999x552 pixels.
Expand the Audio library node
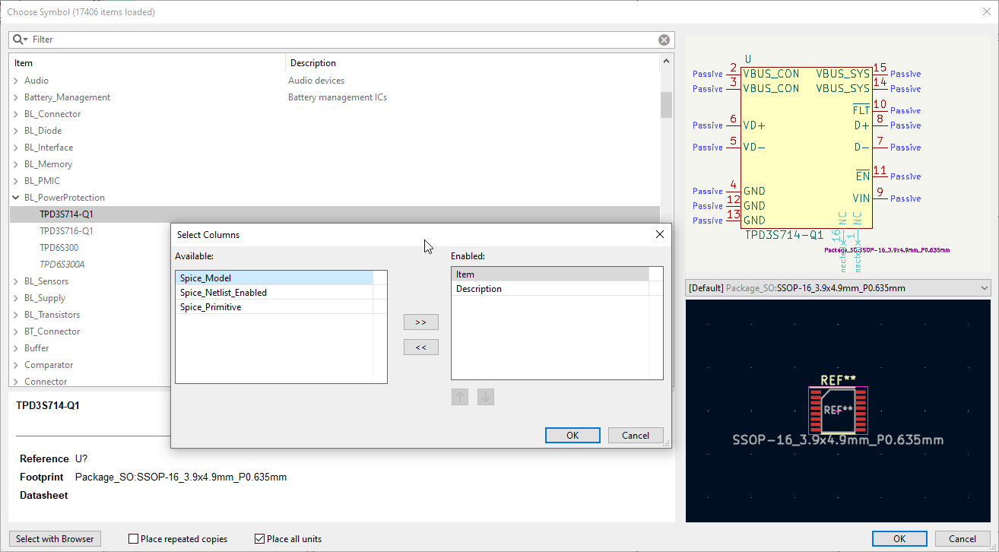[16, 81]
